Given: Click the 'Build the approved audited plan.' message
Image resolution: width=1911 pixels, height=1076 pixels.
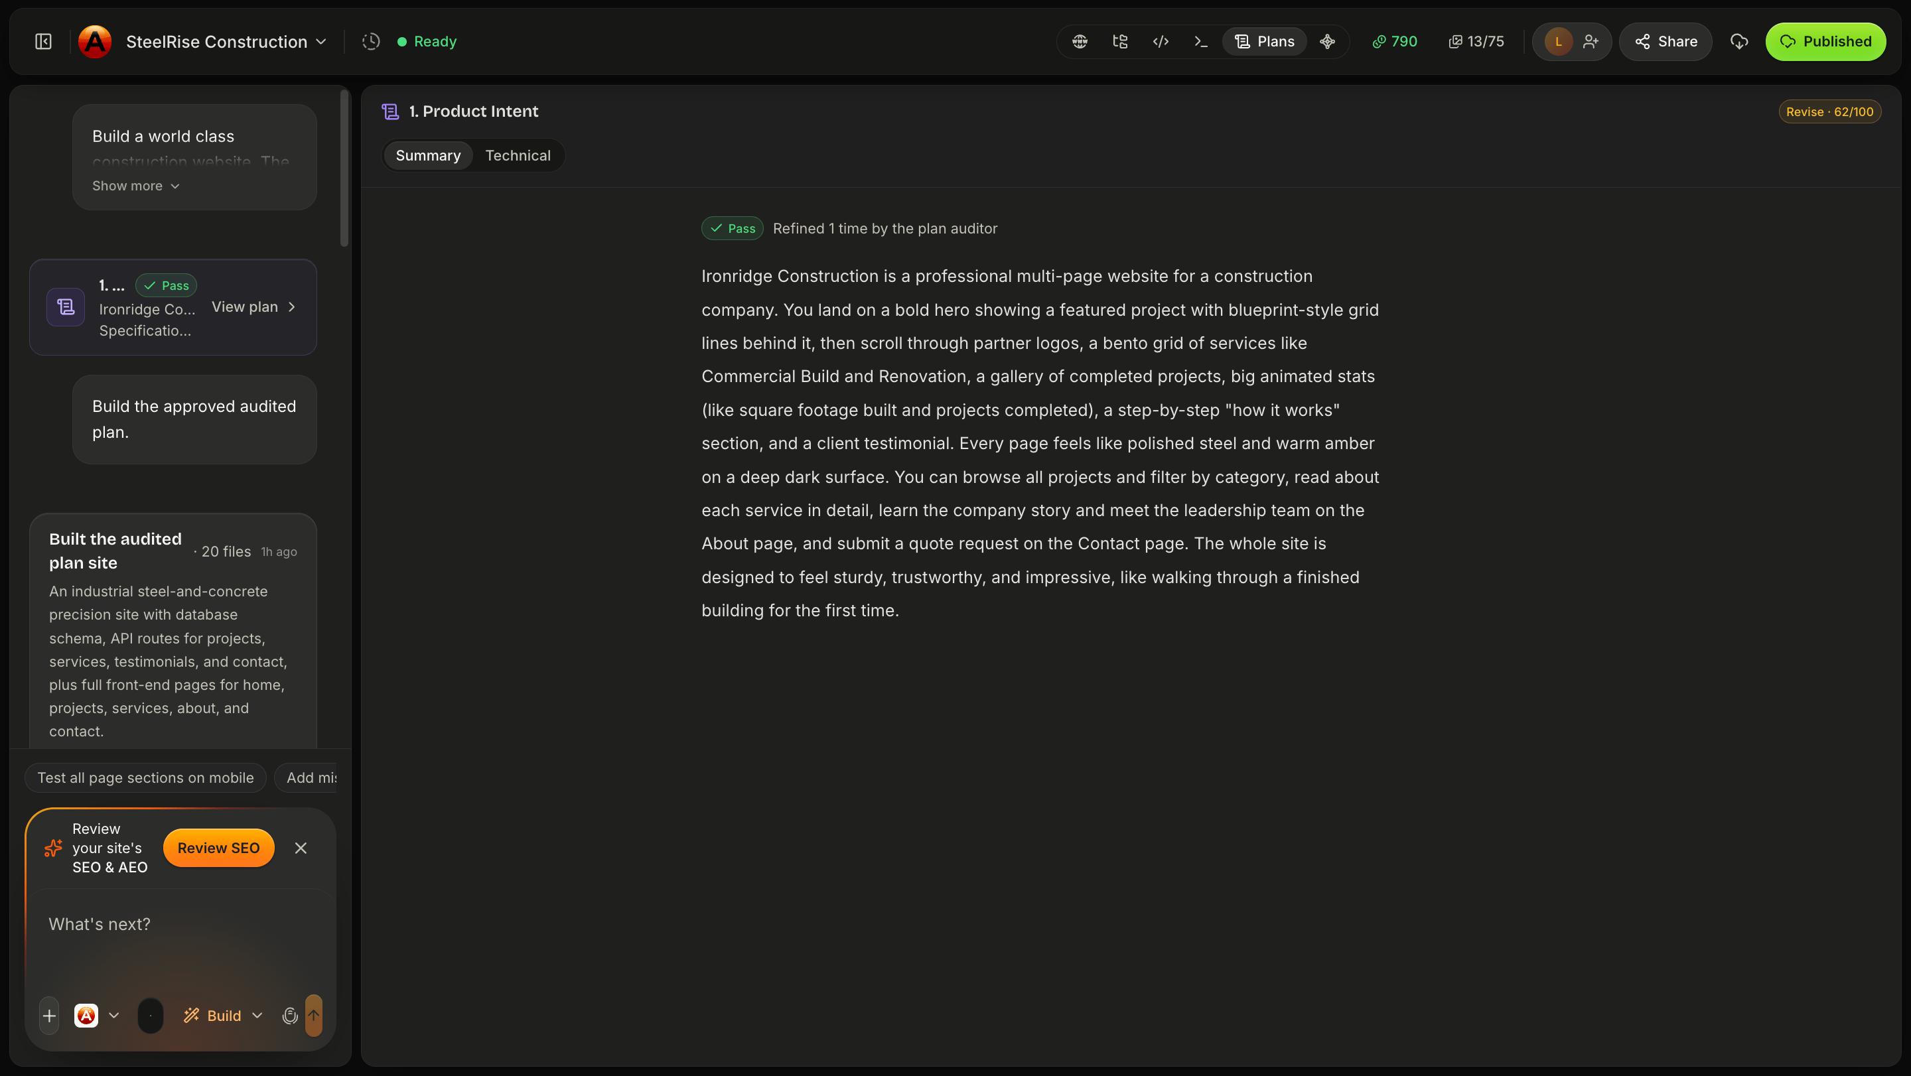Looking at the screenshot, I should tap(194, 419).
